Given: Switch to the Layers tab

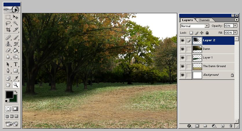Looking at the screenshot, I should click(187, 20).
